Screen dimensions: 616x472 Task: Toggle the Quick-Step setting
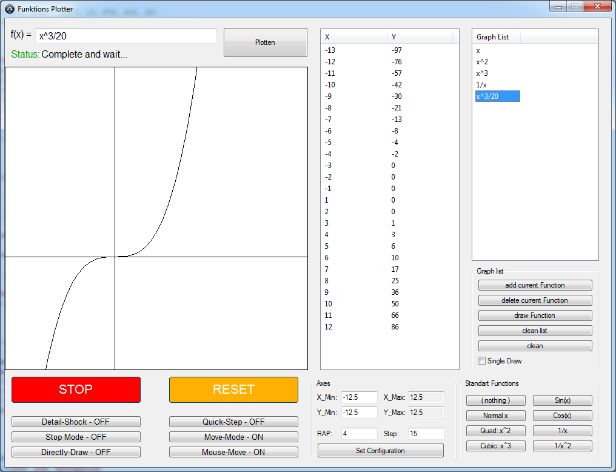pos(233,422)
